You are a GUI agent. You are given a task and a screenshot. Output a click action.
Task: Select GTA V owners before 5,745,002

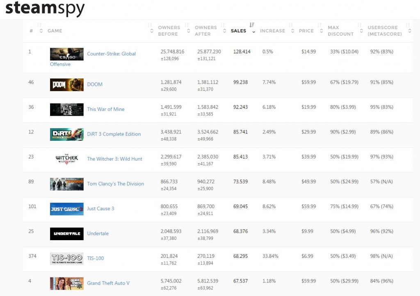(171, 281)
